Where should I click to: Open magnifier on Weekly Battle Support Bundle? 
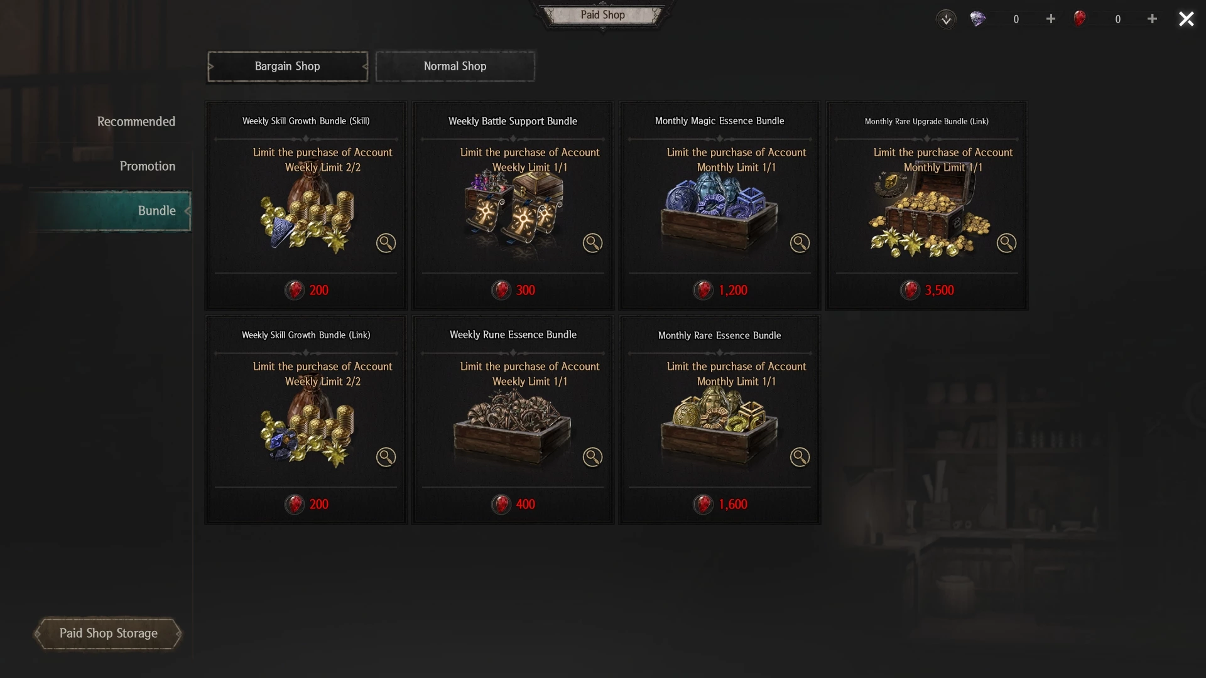[x=592, y=243]
